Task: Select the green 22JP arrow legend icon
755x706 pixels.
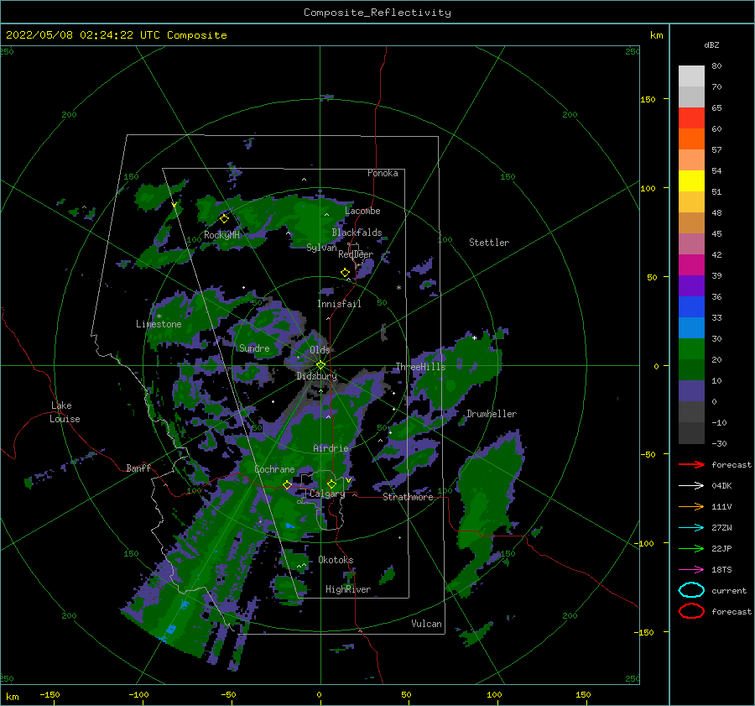Action: coord(691,548)
